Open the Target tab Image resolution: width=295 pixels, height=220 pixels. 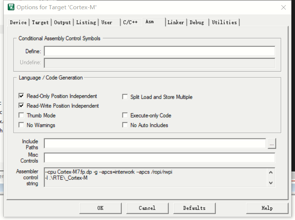pos(40,23)
